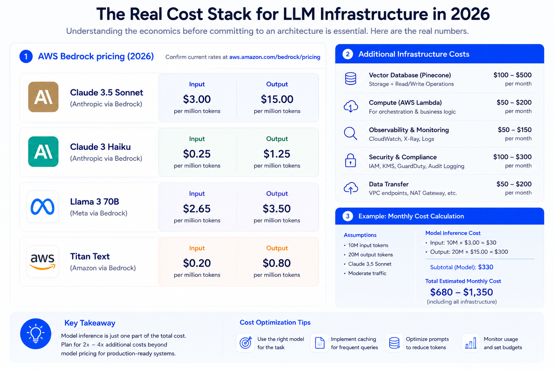Image resolution: width=554 pixels, height=369 pixels.
Task: Select the "Data Transfer" row title
Action: [389, 184]
